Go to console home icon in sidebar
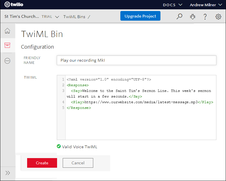The width and height of the screenshot is (226, 181). [7, 31]
